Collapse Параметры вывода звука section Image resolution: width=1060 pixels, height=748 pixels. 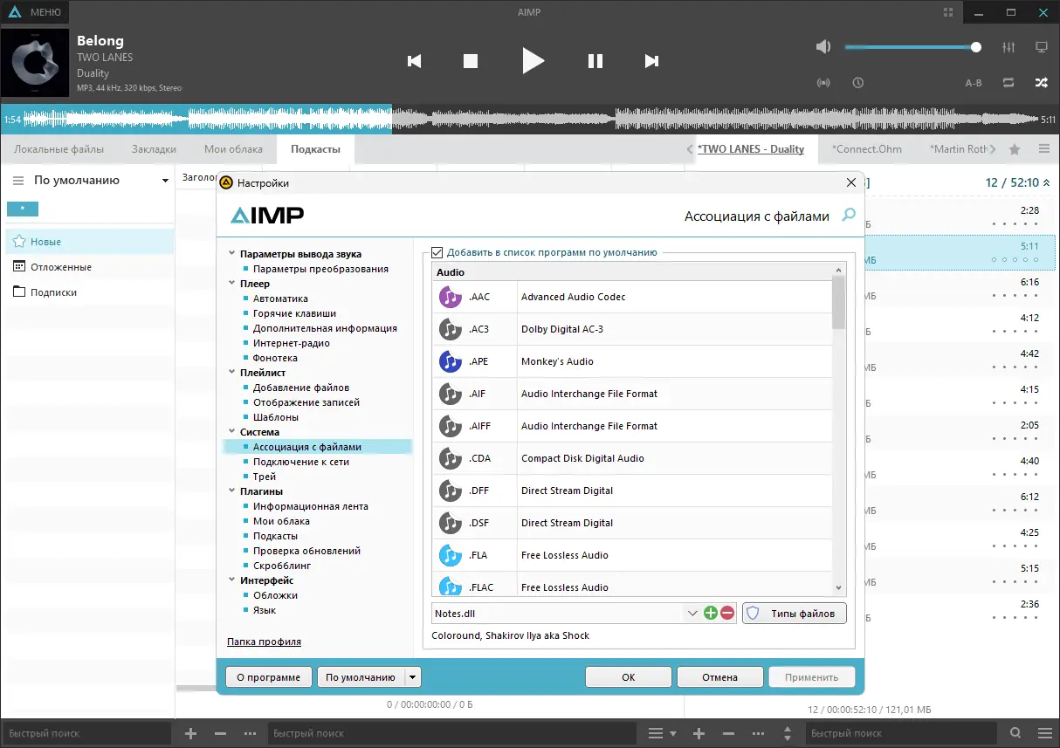point(231,254)
